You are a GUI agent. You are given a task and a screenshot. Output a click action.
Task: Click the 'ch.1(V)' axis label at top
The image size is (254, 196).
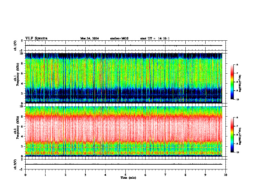pos(15,45)
